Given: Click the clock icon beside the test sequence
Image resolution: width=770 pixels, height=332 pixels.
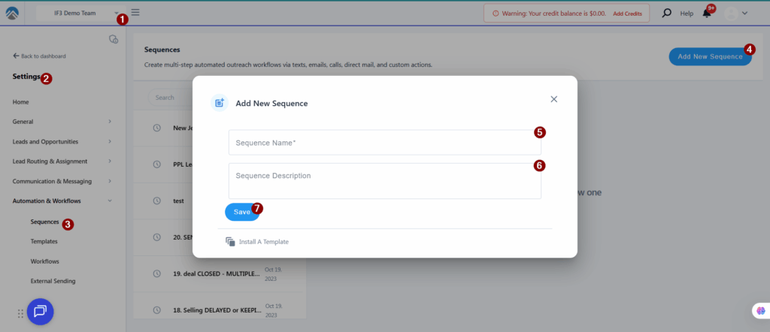Looking at the screenshot, I should pos(156,201).
